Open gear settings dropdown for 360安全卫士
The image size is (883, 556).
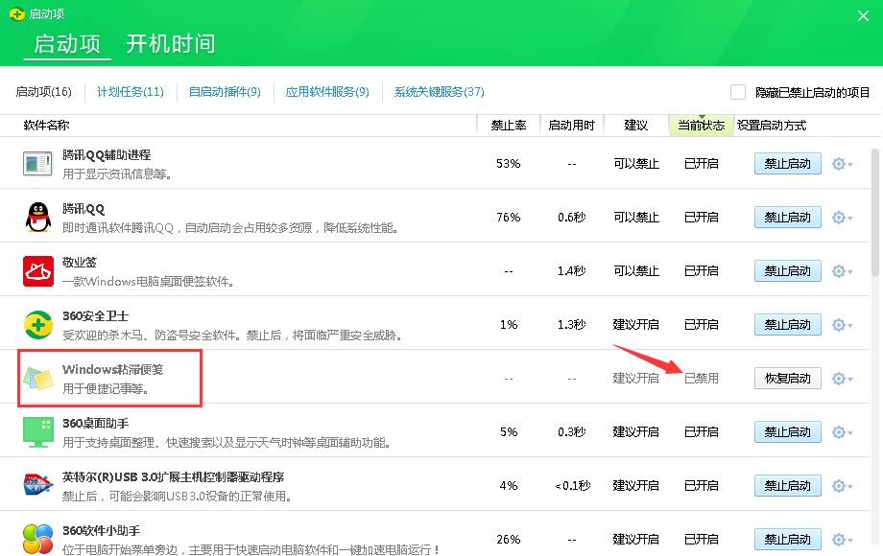pos(842,324)
